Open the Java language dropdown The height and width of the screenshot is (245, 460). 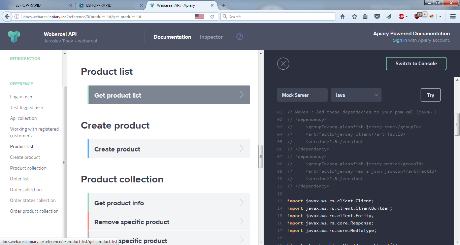click(x=356, y=95)
